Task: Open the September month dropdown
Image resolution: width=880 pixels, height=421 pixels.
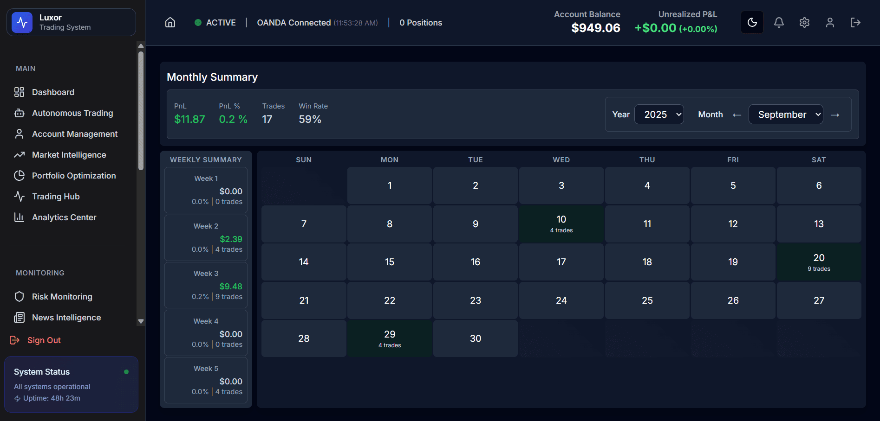Action: [786, 115]
